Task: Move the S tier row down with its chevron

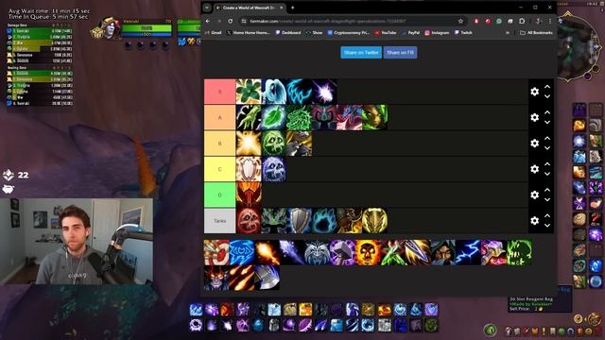Action: coord(547,96)
